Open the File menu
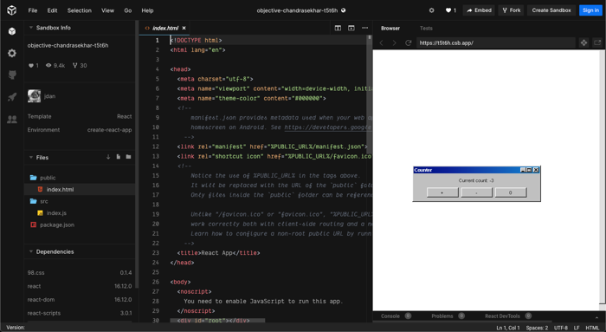 click(33, 10)
